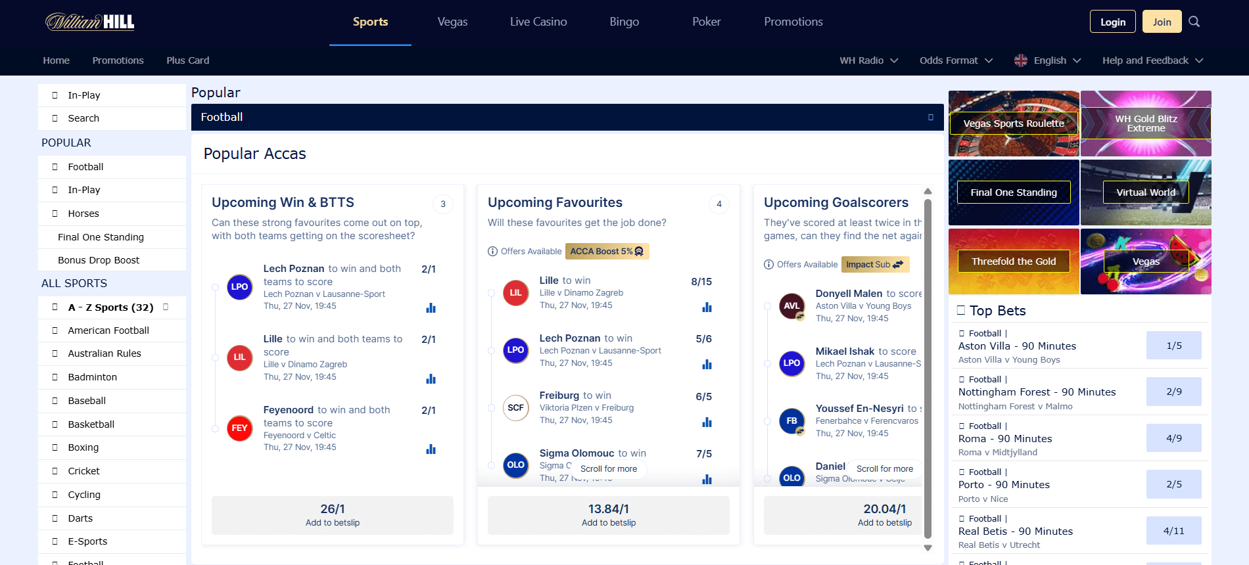Click the Top Bets heading icon
The height and width of the screenshot is (565, 1249).
(x=961, y=310)
